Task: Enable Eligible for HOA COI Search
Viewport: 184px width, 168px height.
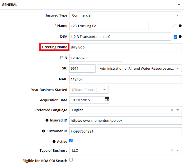Action: click(x=71, y=160)
